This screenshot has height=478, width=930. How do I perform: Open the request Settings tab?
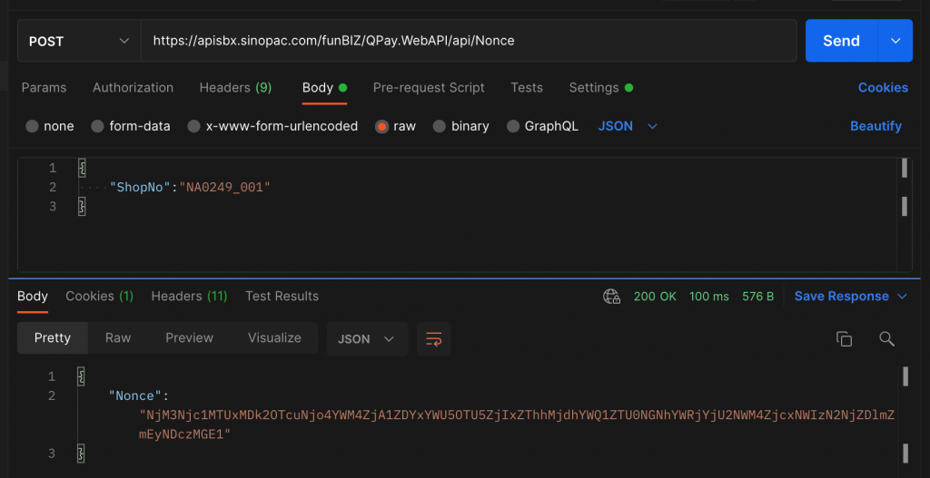(x=601, y=88)
